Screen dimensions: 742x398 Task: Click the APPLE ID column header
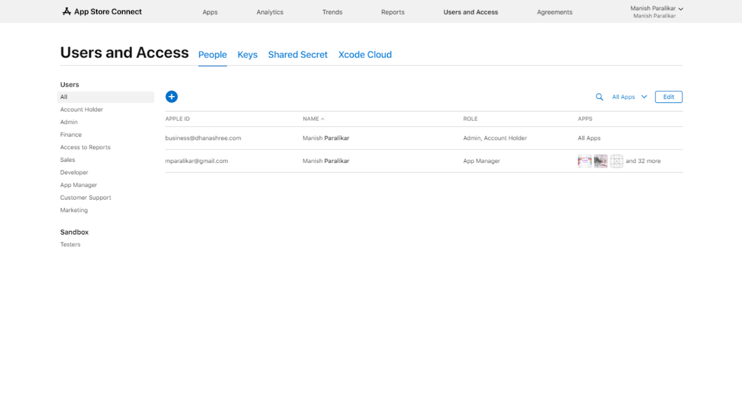click(178, 119)
